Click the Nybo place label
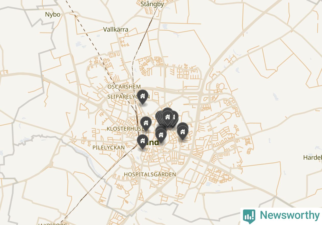This screenshot has width=322, height=225. click(53, 14)
